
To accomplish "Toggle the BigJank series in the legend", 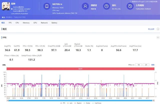I will click(78, 103).
